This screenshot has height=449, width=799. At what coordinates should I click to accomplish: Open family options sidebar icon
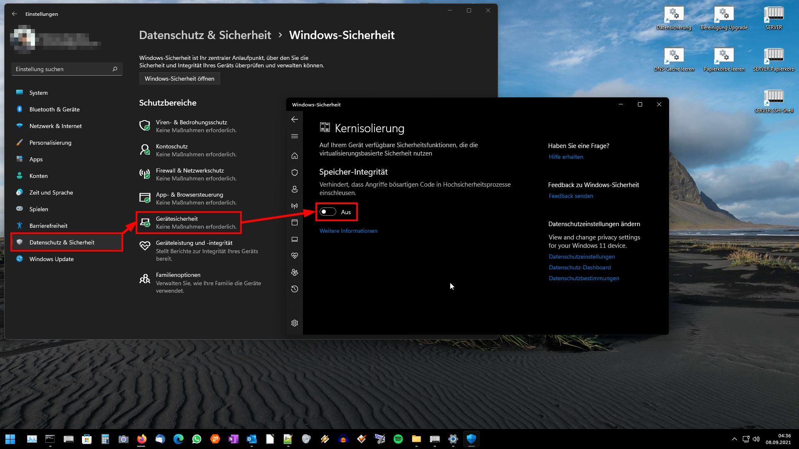(x=295, y=272)
